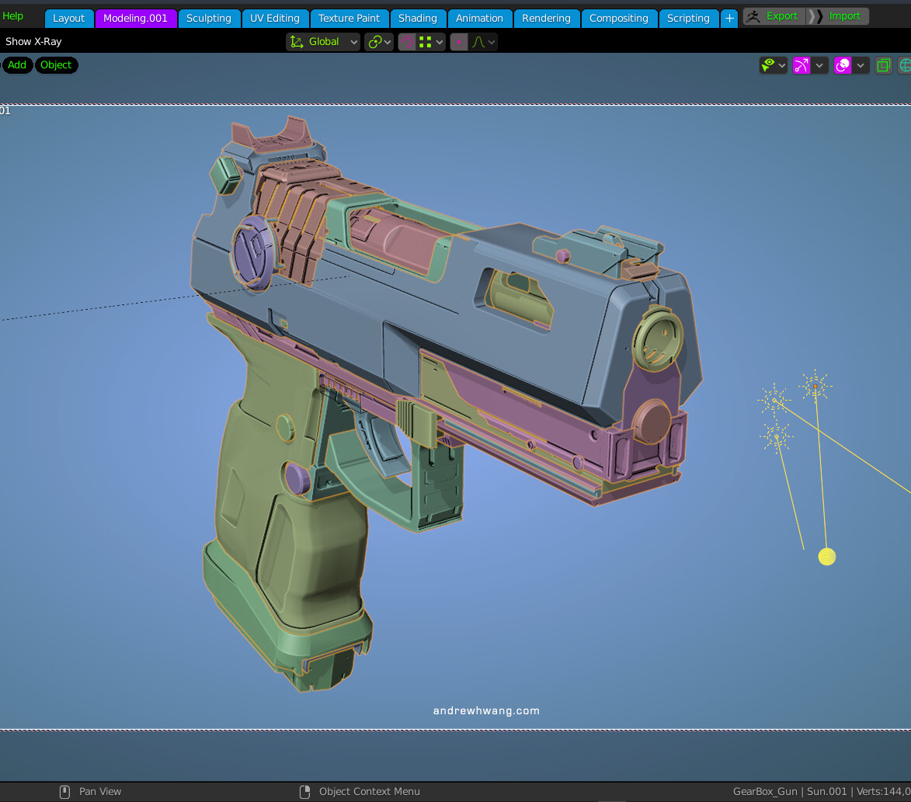Open the pivot point dropdown
The width and height of the screenshot is (911, 802).
tap(379, 42)
